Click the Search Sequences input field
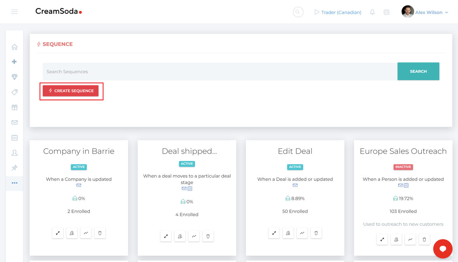Image resolution: width=458 pixels, height=262 pixels. pyautogui.click(x=220, y=72)
